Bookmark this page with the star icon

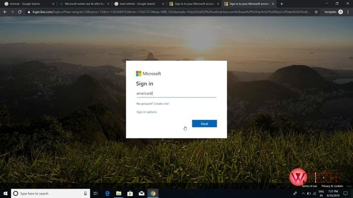click(x=316, y=12)
